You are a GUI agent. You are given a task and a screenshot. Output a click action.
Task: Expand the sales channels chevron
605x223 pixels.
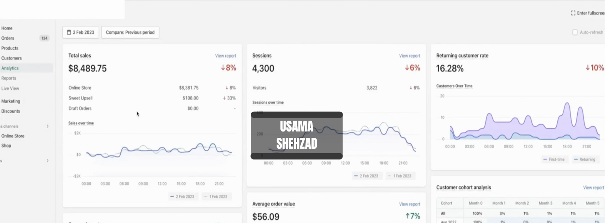click(48, 126)
